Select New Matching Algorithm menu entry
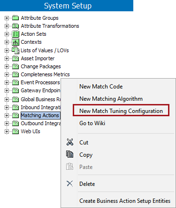 click(x=111, y=99)
